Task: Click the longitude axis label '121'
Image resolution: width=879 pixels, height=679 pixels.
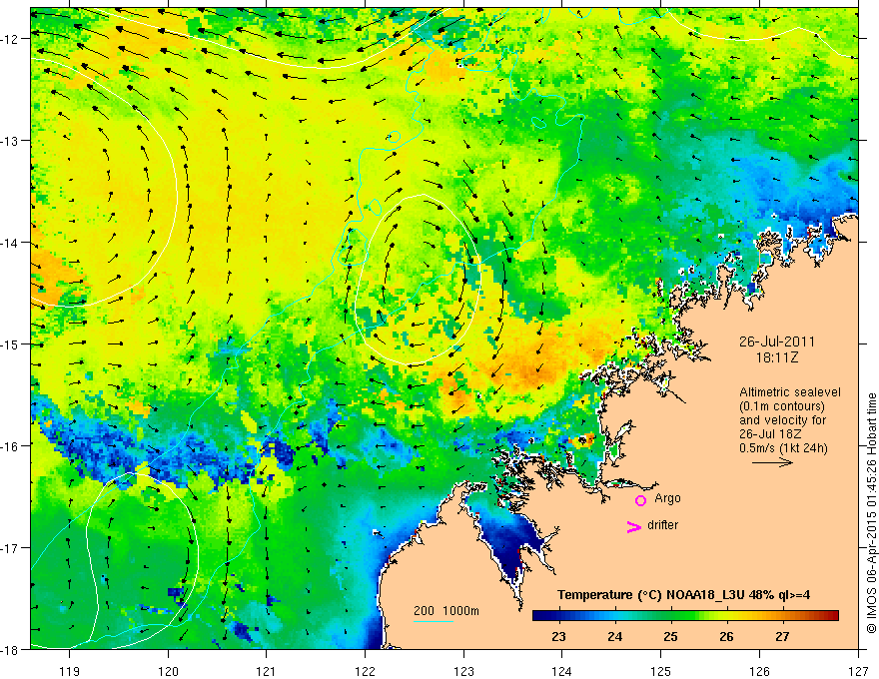Action: [x=267, y=671]
